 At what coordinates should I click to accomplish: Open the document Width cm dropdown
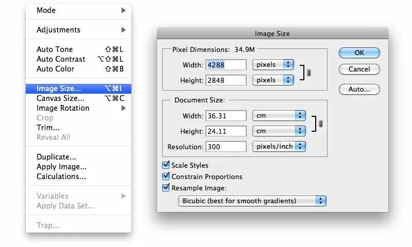[x=279, y=116]
